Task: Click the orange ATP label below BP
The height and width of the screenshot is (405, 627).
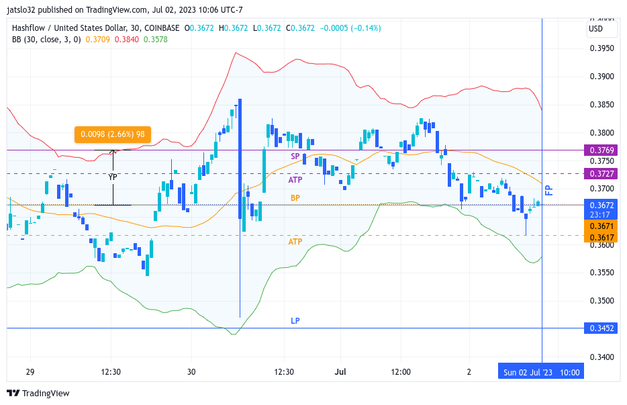Action: [295, 241]
